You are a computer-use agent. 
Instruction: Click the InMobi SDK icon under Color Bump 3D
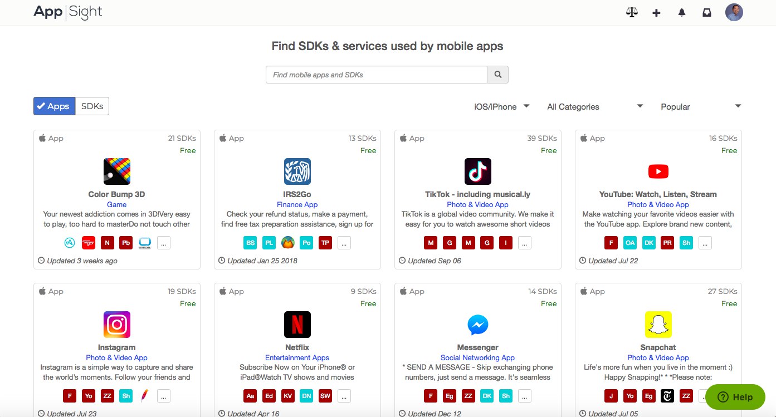145,243
